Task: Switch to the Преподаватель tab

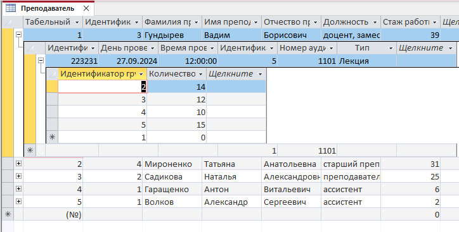Action: [x=48, y=8]
